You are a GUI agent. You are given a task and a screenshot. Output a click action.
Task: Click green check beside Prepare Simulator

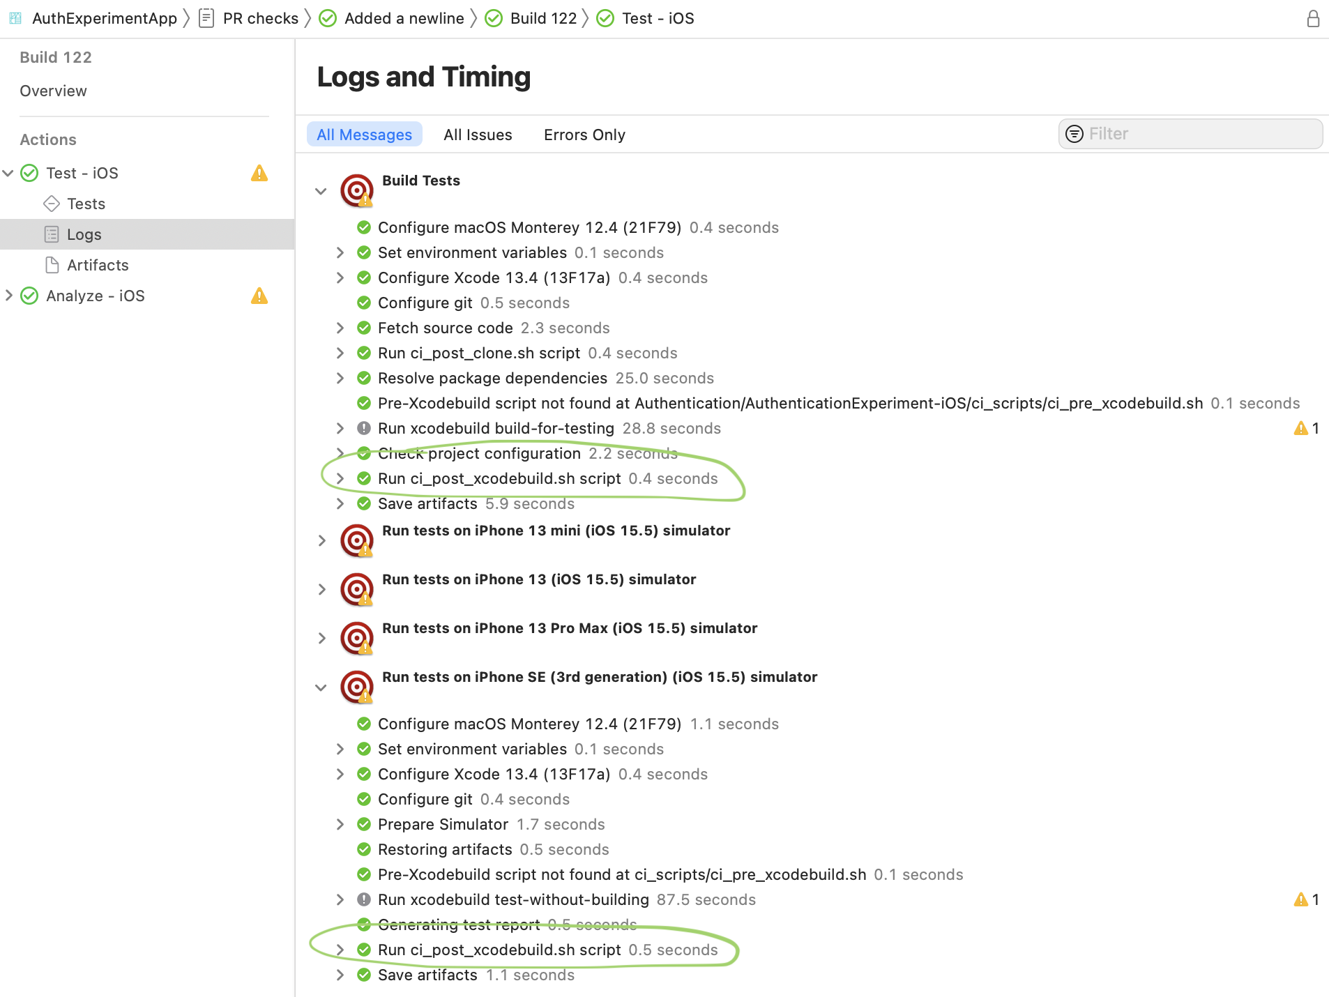pyautogui.click(x=364, y=824)
